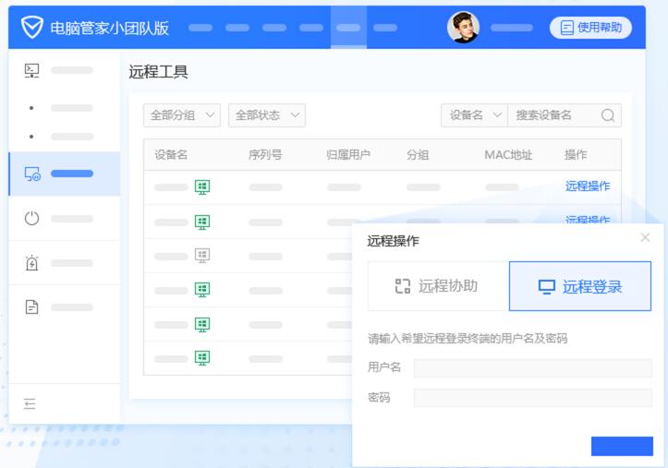Click the search magnifier icon
Viewport: 668px width, 468px height.
(x=608, y=115)
